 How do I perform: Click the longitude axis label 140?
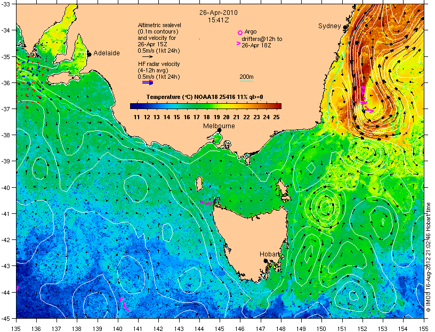click(x=118, y=329)
